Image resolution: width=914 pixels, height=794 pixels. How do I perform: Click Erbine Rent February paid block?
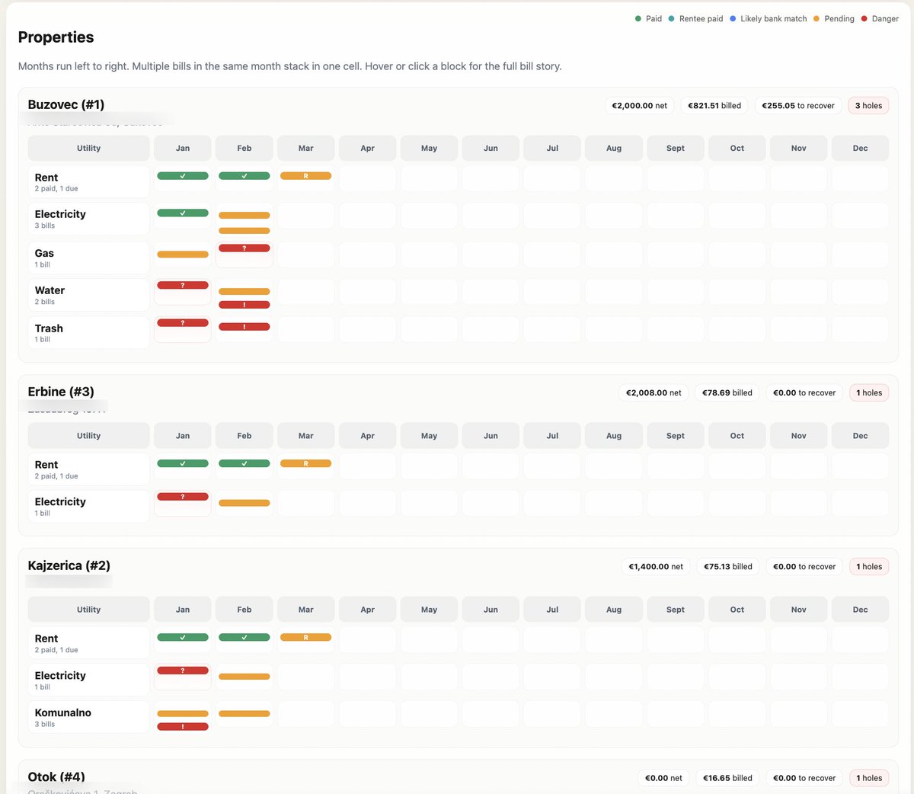click(244, 463)
